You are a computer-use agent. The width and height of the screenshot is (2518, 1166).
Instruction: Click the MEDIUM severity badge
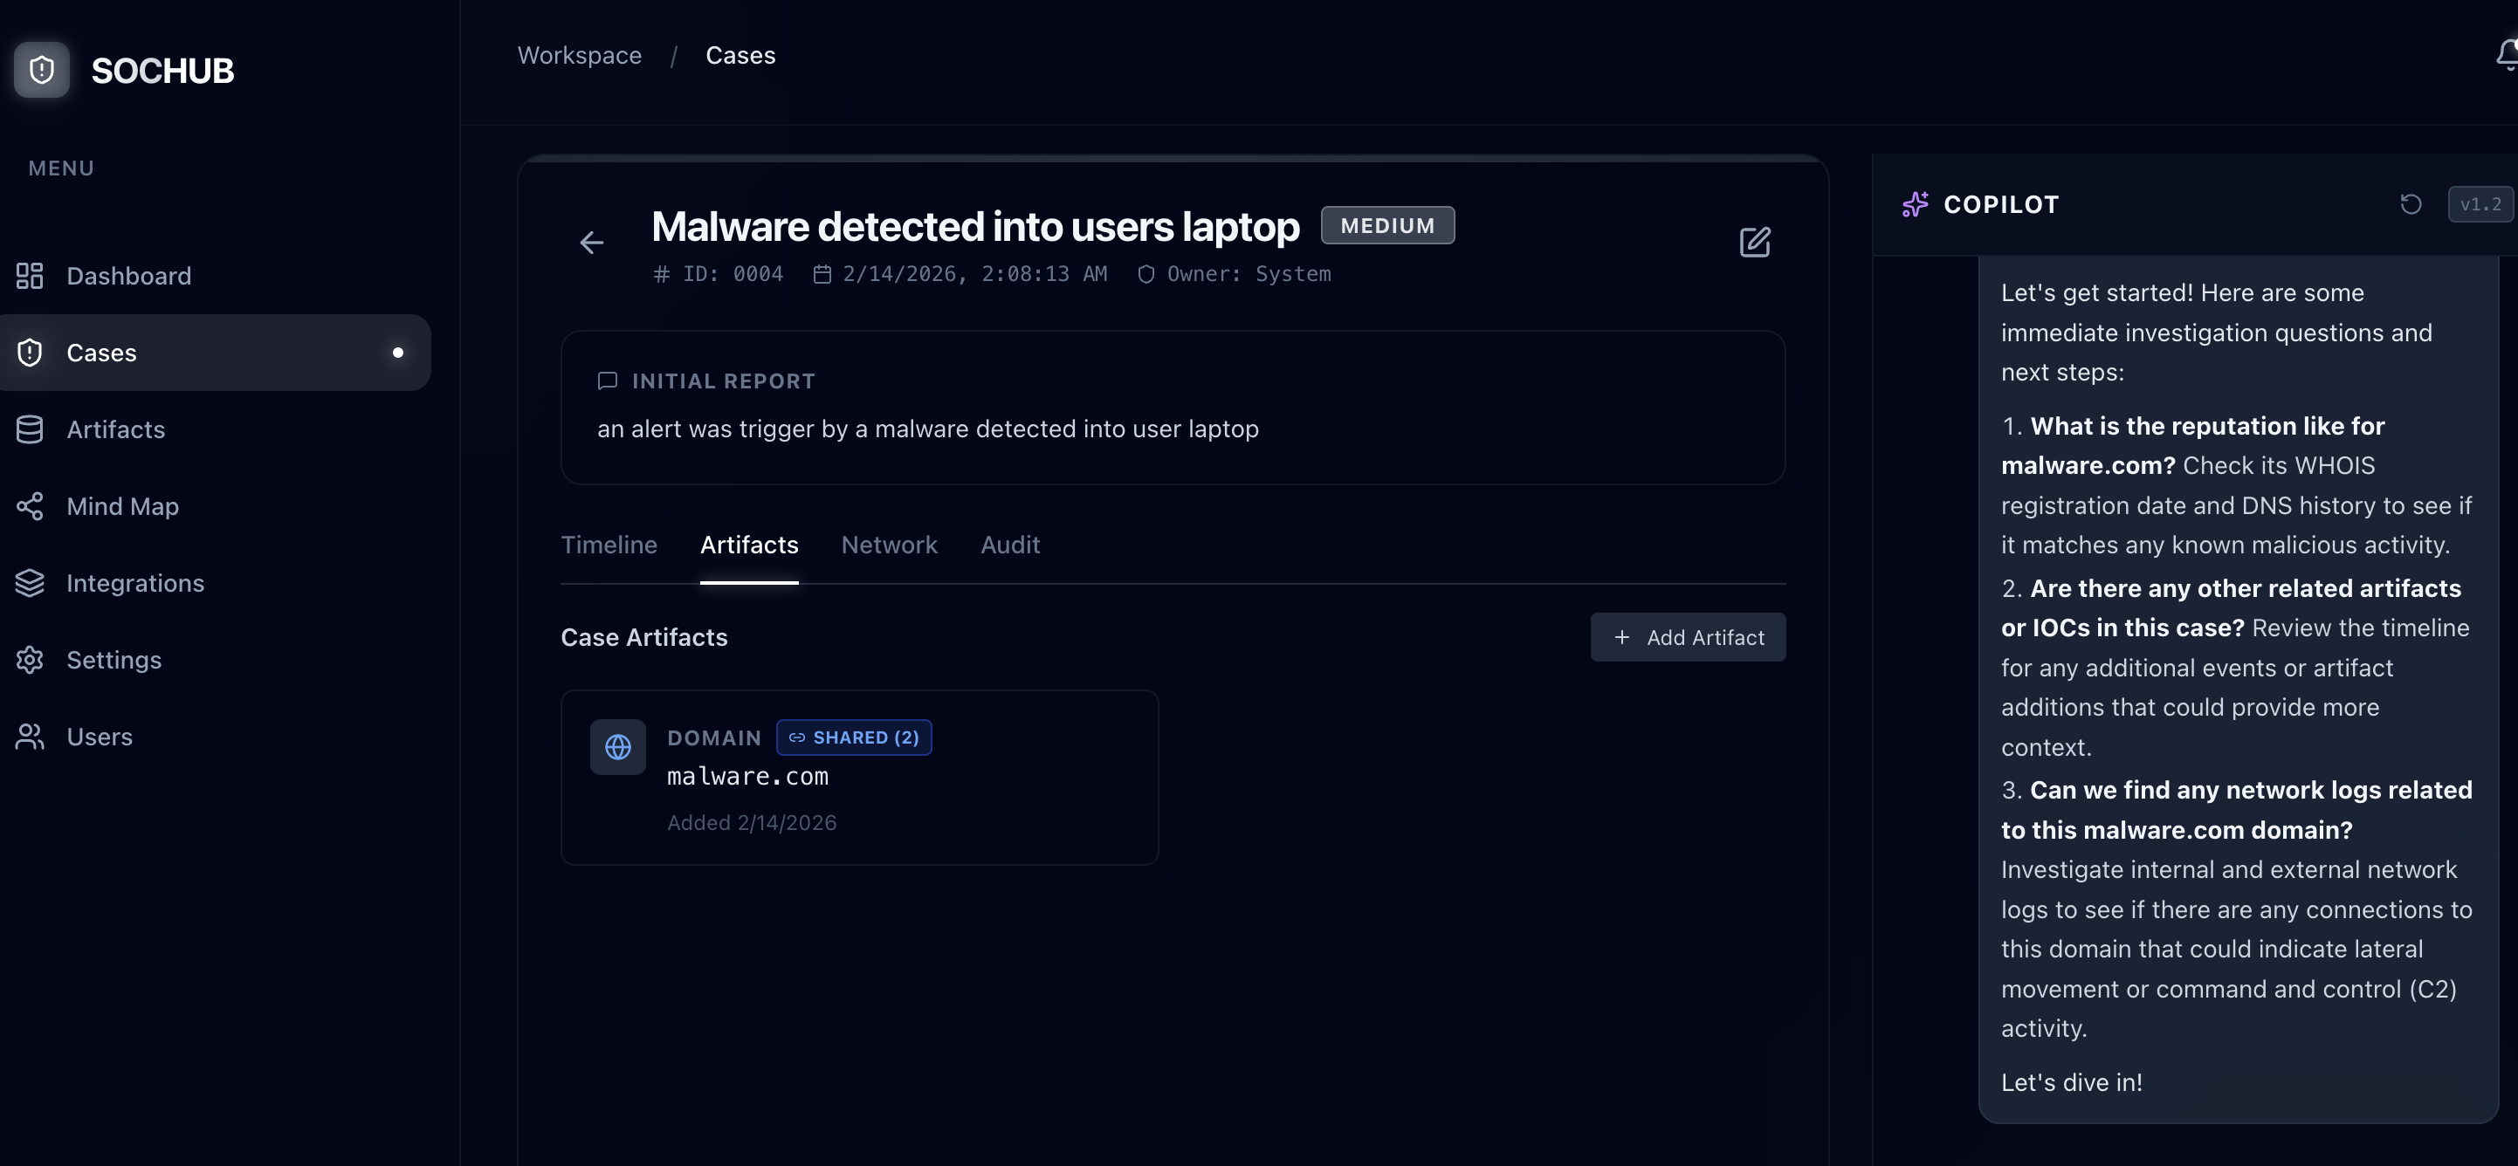point(1387,225)
